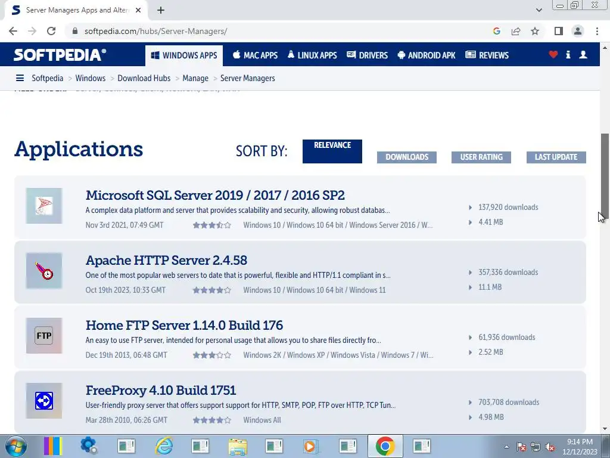Select the Mac Apps tab
The image size is (610, 458).
255,55
